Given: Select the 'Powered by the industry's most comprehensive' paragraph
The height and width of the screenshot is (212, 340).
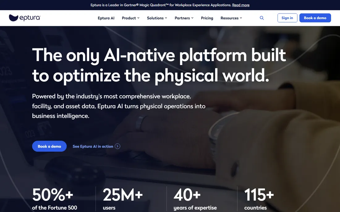Looking at the screenshot, I should (x=119, y=106).
